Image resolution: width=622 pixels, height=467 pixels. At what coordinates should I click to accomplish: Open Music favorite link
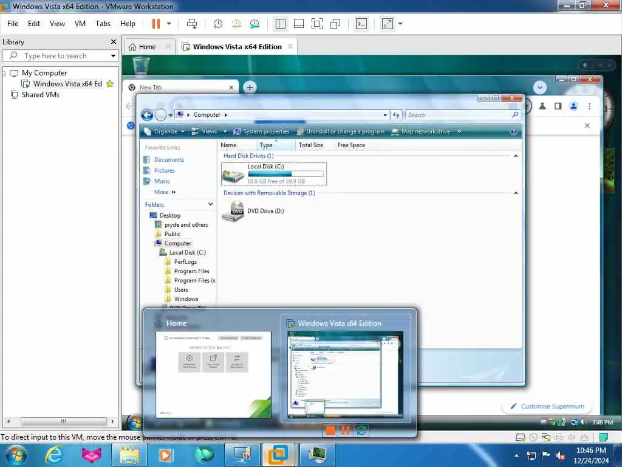click(x=157, y=181)
